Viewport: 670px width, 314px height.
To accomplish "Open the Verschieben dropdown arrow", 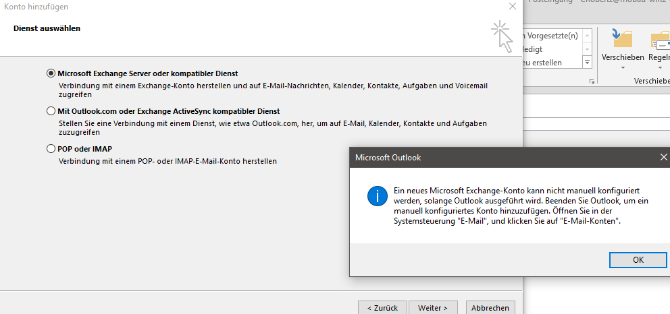I will [623, 67].
